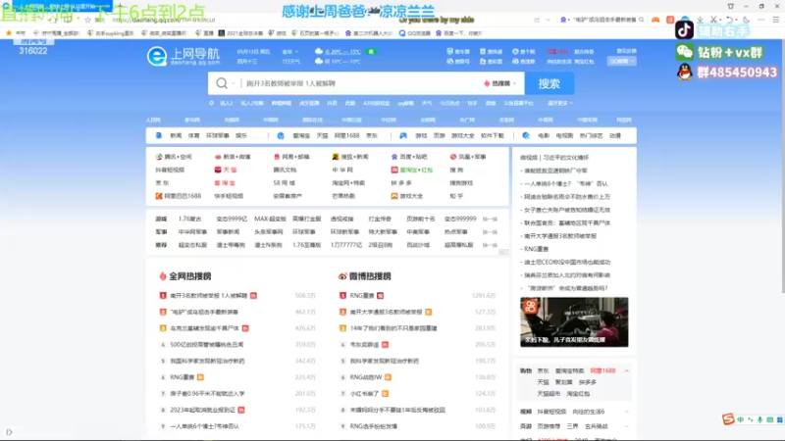Viewport: 785px width, 441px height.
Task: Click the 新浪•微博 icon link
Action: click(x=233, y=157)
